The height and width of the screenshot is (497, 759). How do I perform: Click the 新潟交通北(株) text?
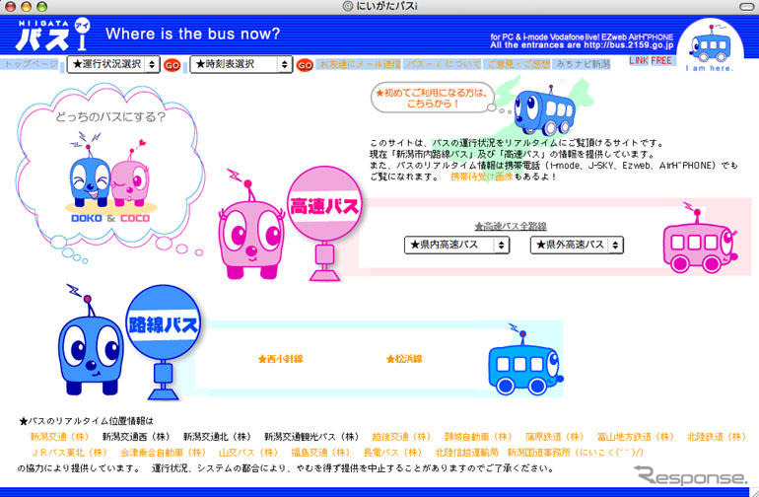click(217, 437)
